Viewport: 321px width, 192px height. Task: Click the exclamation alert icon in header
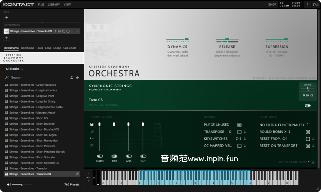pos(307,4)
